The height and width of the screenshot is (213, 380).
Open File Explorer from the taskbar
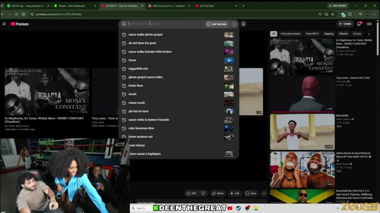(x=256, y=208)
